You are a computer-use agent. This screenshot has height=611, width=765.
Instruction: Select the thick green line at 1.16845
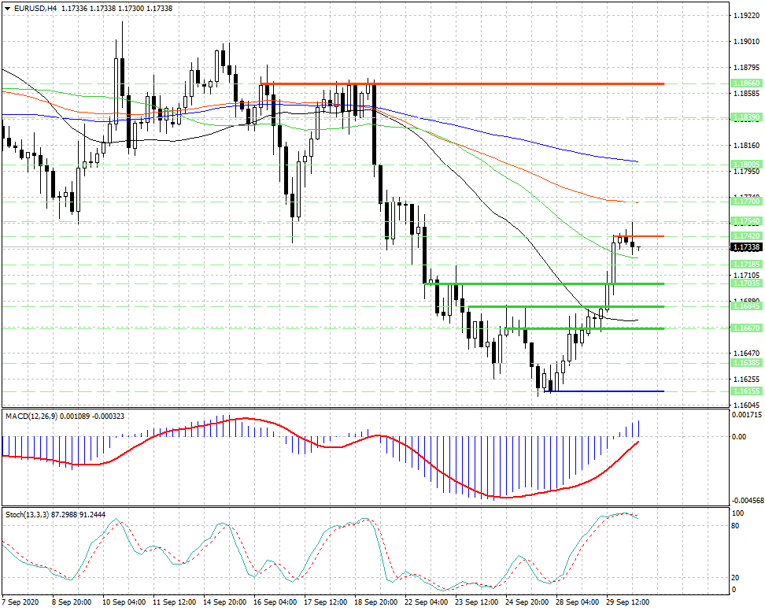(567, 306)
